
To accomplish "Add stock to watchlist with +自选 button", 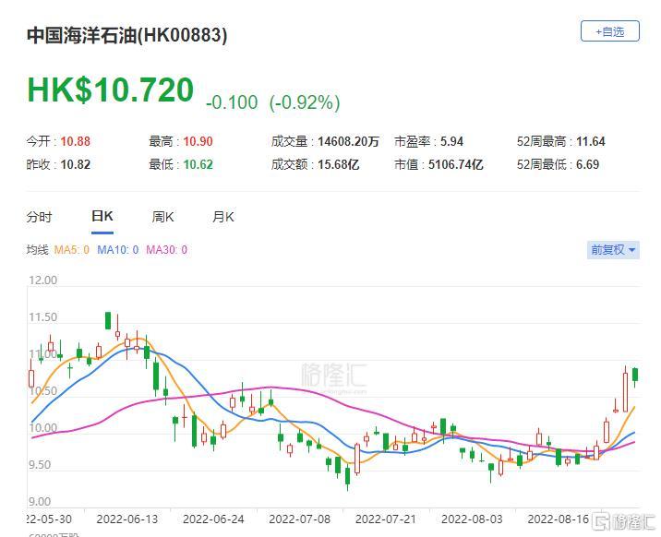I will tap(609, 31).
